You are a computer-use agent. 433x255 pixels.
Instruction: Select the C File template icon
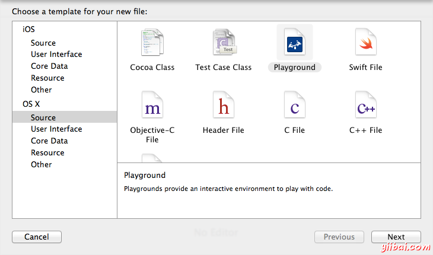tap(295, 107)
